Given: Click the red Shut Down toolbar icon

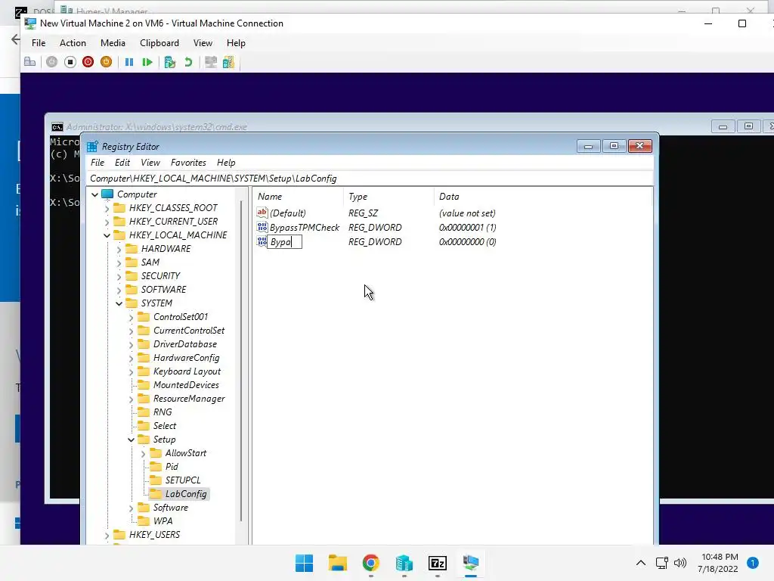Looking at the screenshot, I should pyautogui.click(x=88, y=62).
